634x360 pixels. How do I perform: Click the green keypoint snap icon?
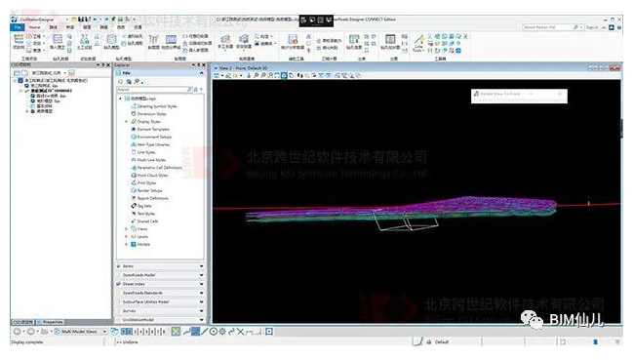click(x=176, y=332)
